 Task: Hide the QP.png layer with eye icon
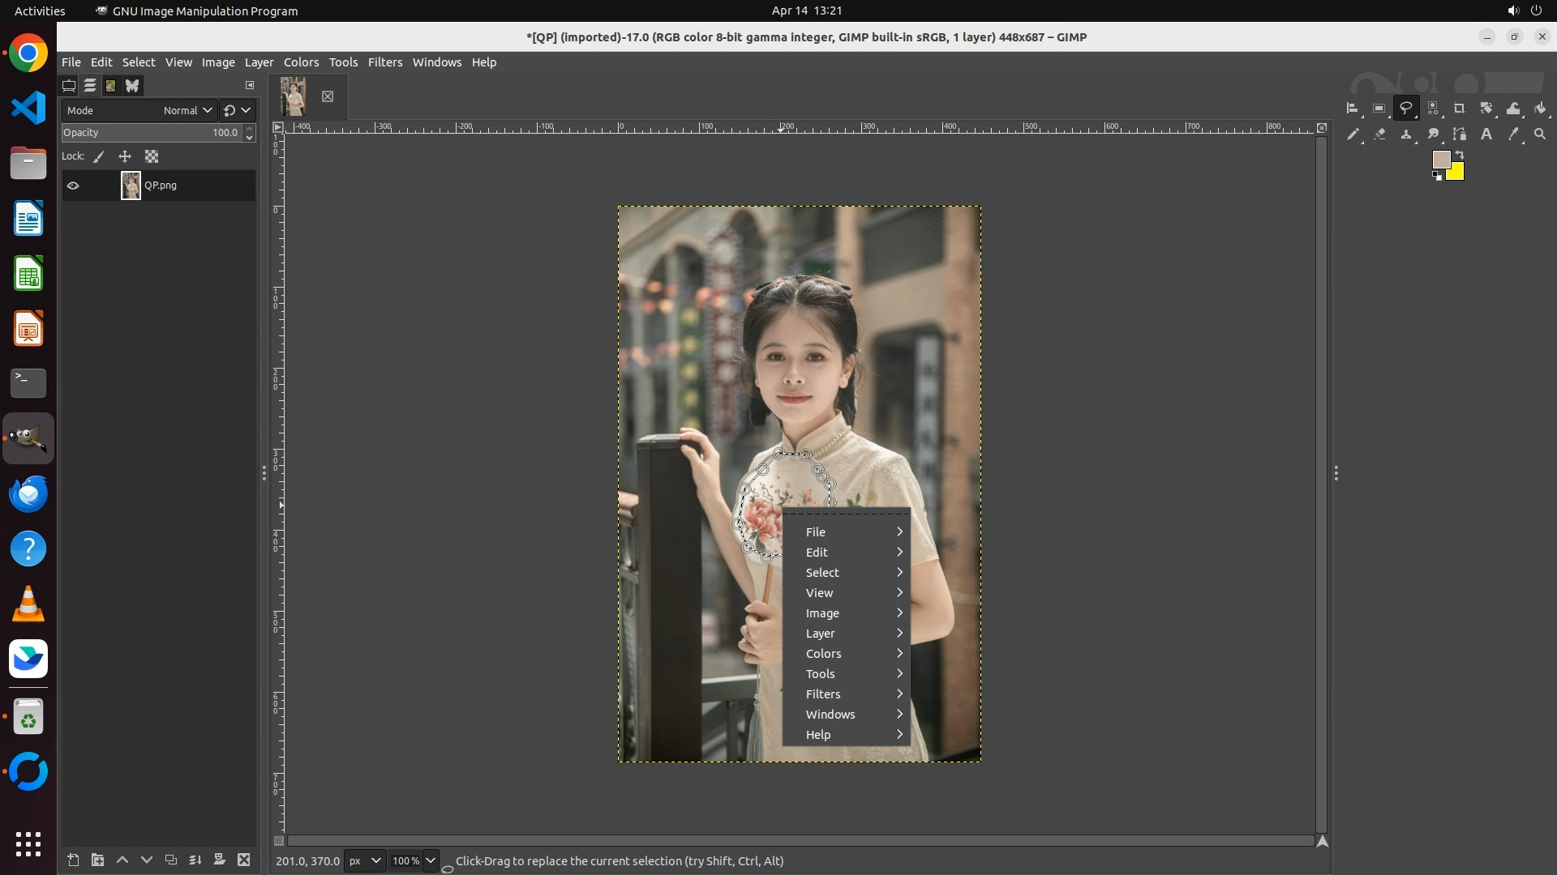pyautogui.click(x=73, y=186)
